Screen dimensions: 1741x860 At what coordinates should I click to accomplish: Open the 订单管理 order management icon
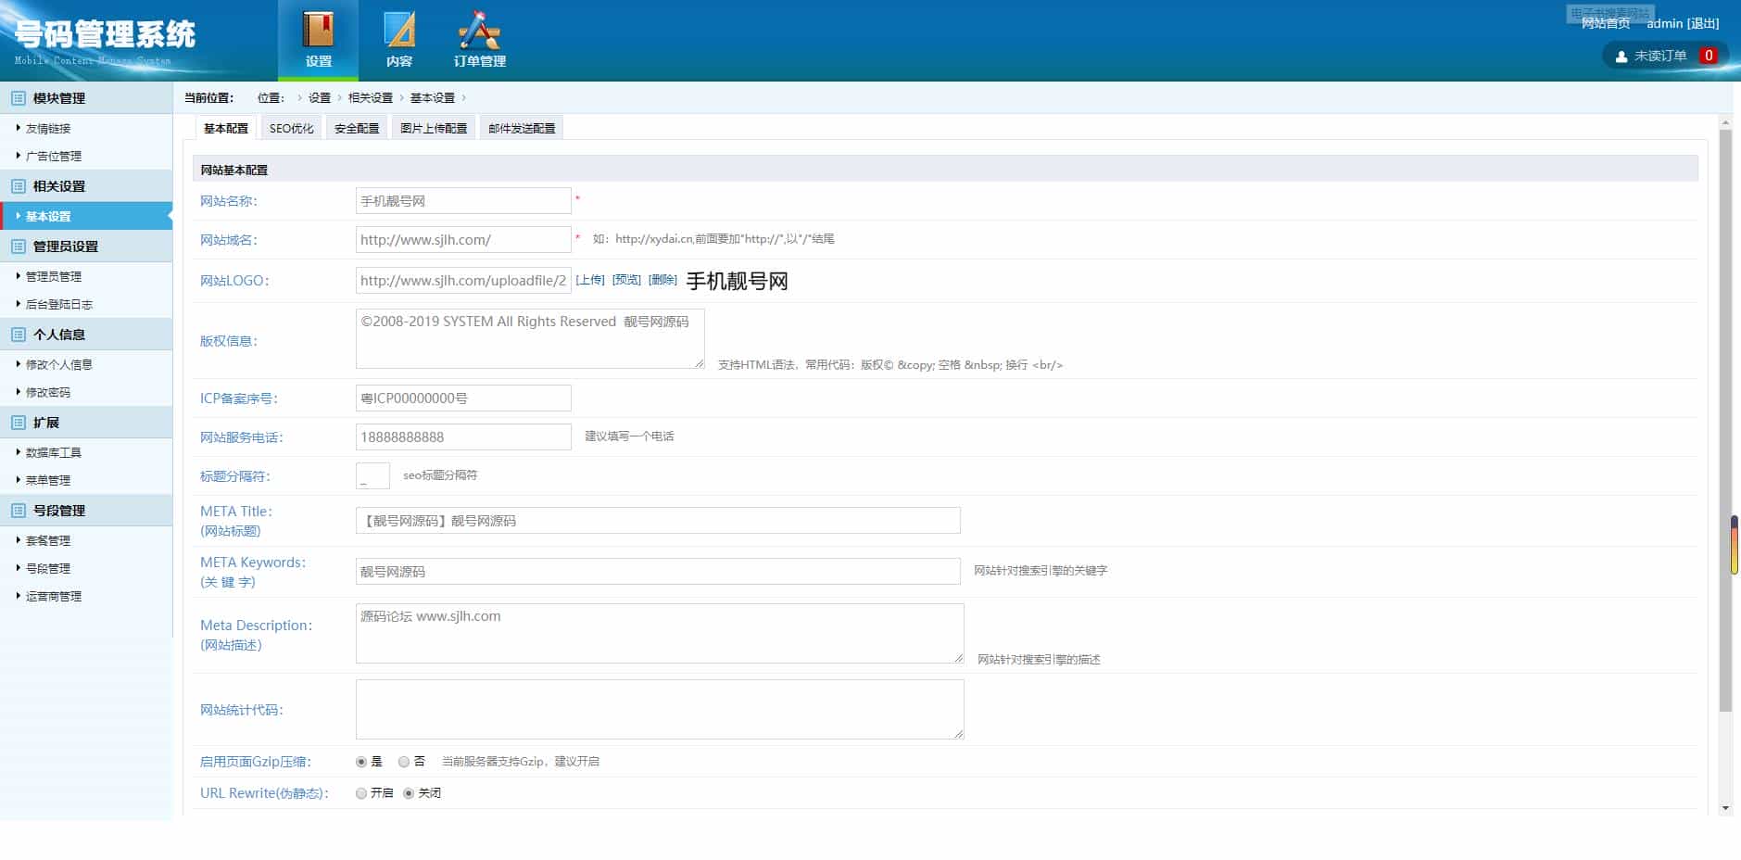tap(478, 28)
